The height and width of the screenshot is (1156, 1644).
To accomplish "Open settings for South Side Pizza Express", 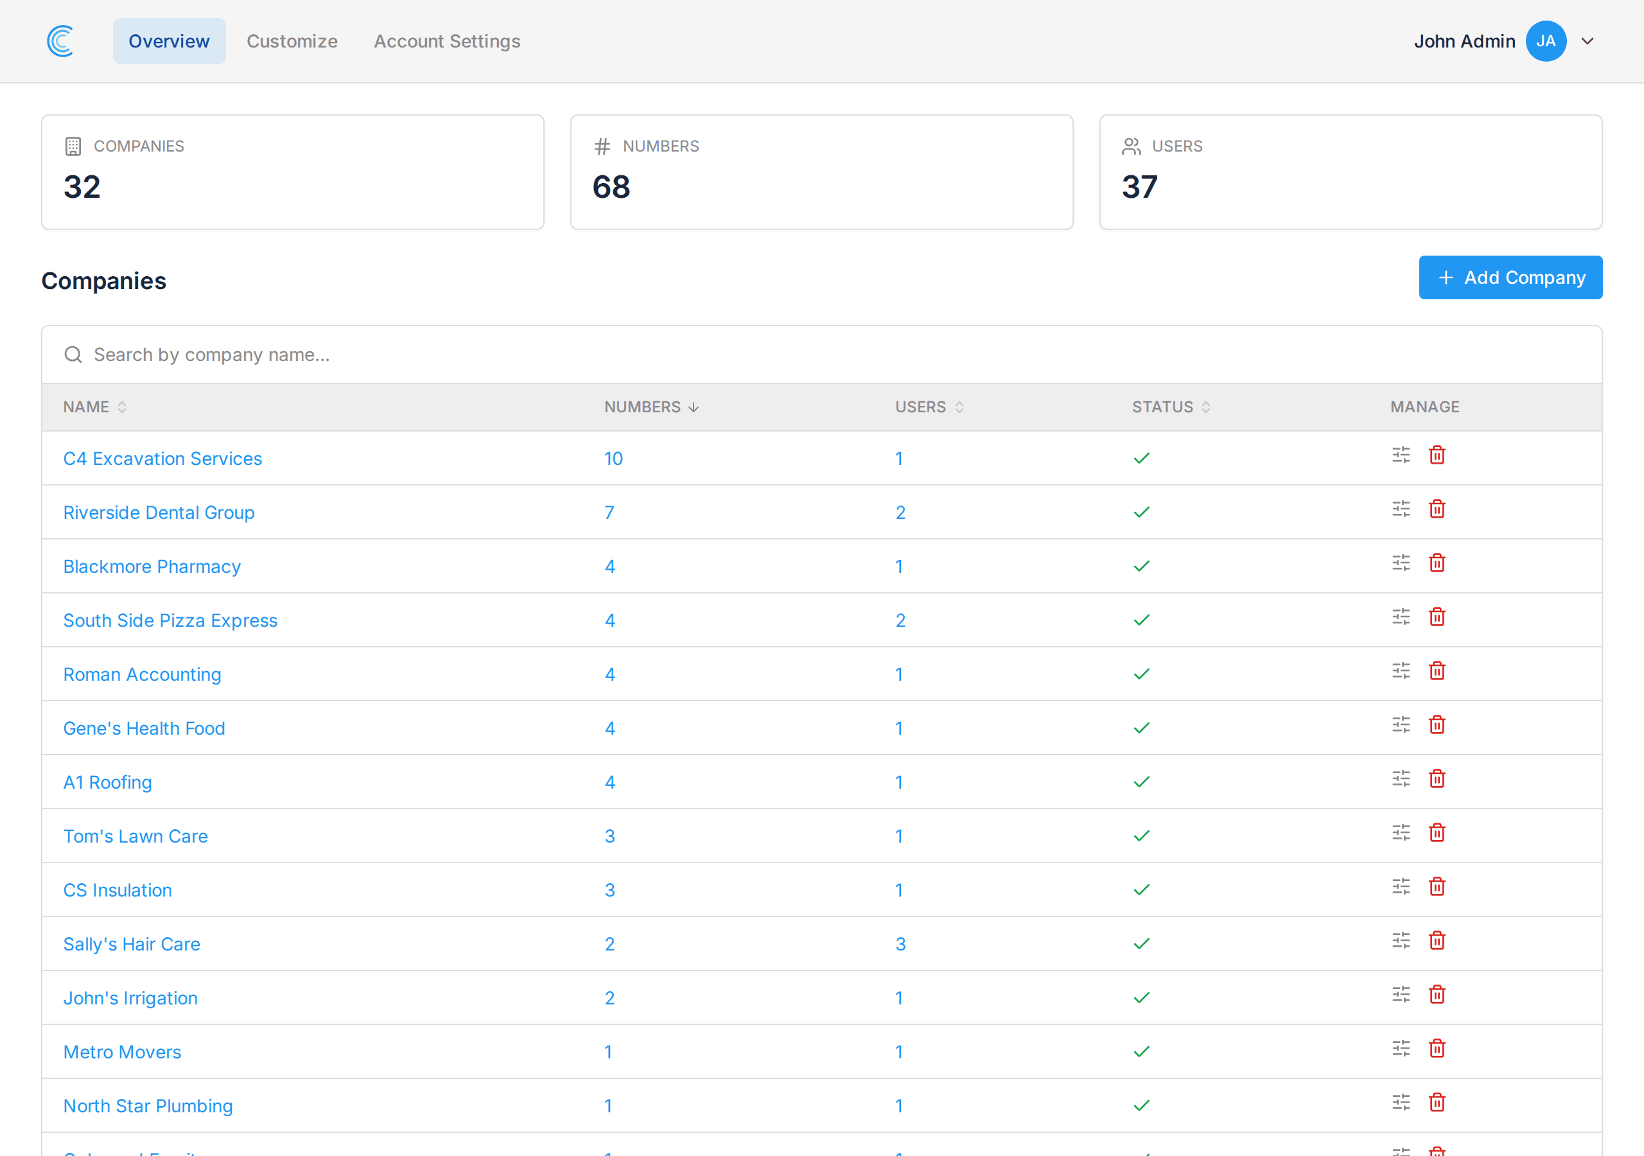I will pos(1401,617).
